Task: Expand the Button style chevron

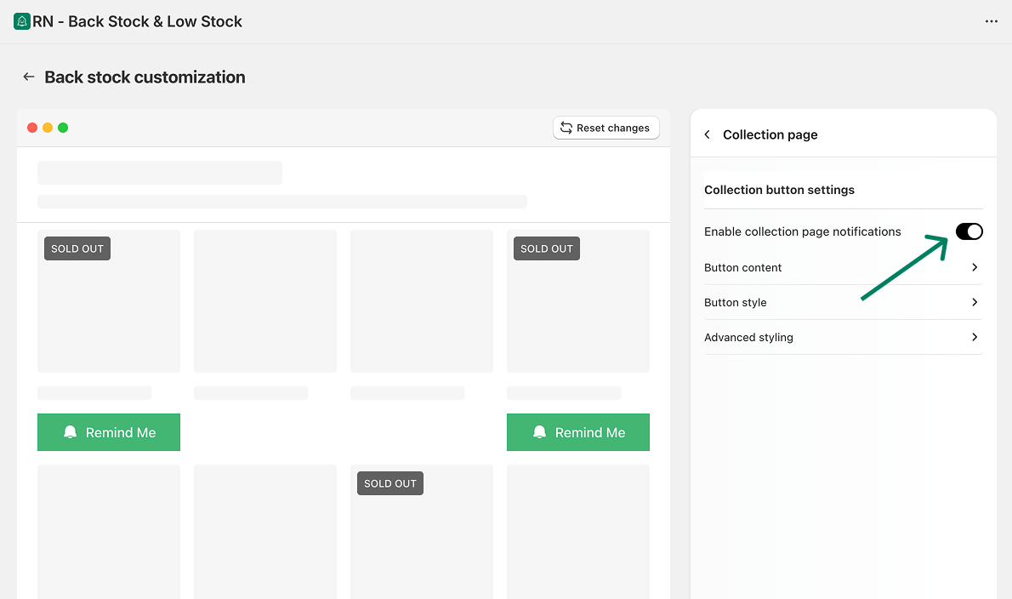Action: pos(975,302)
